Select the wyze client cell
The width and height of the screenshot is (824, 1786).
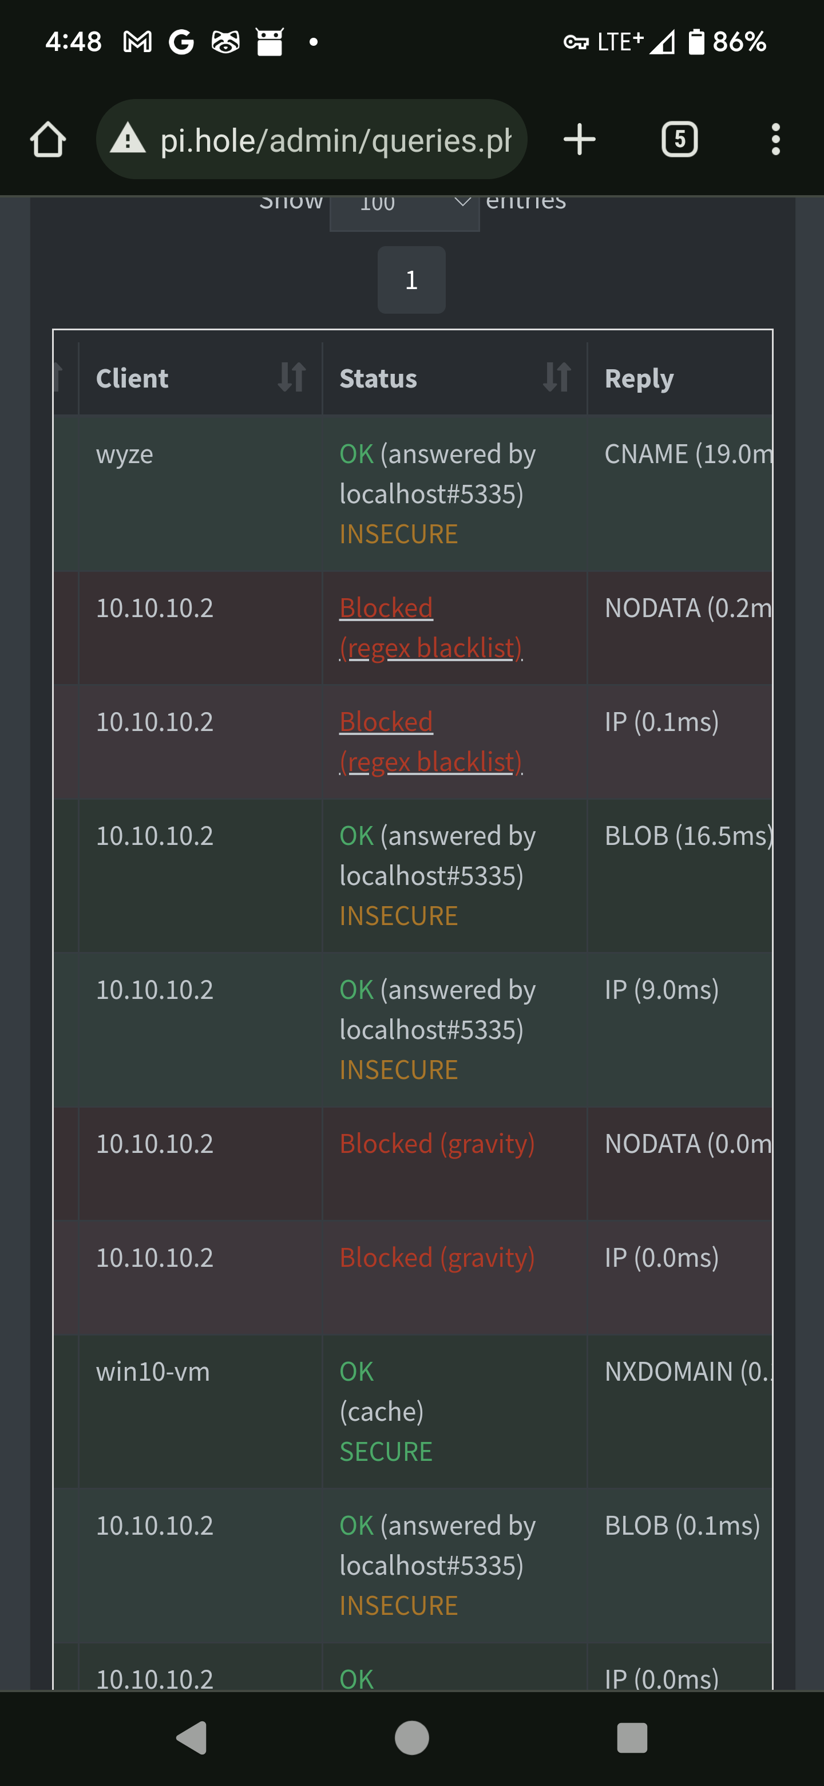pyautogui.click(x=124, y=454)
